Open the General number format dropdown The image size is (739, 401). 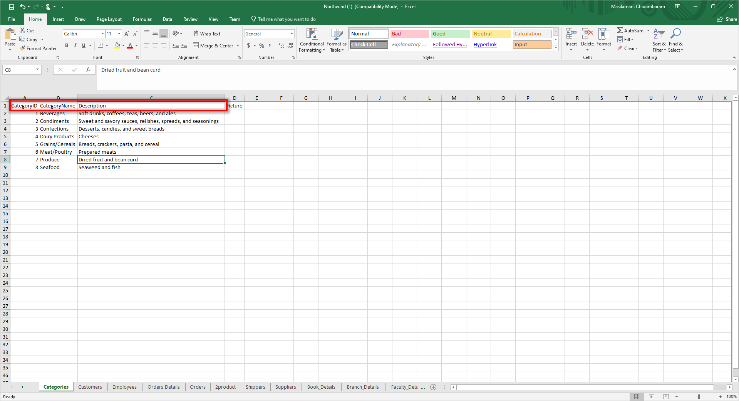click(x=291, y=34)
